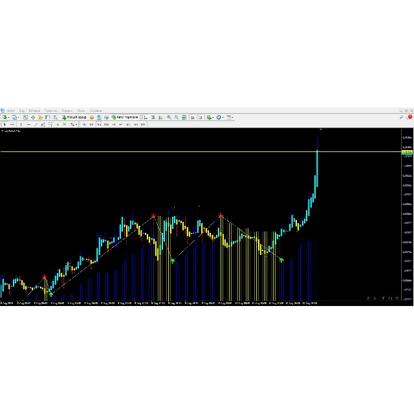Image resolution: width=414 pixels, height=414 pixels.
Task: Open the Графики menu
Action: [x=50, y=111]
